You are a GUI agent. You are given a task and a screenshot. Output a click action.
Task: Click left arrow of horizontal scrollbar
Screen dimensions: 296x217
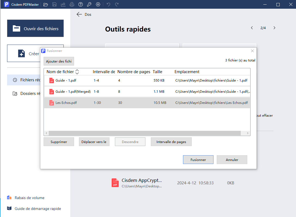[47, 133]
